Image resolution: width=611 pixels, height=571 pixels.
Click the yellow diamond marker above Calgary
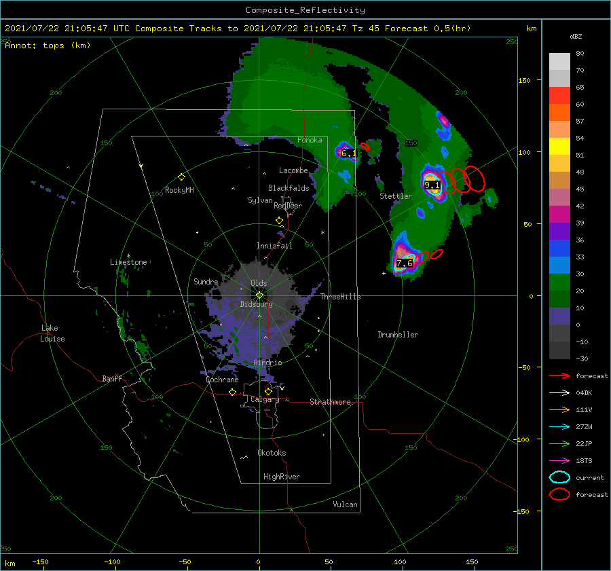click(x=268, y=391)
